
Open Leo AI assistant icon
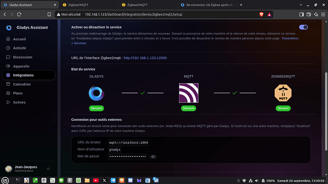(316, 14)
